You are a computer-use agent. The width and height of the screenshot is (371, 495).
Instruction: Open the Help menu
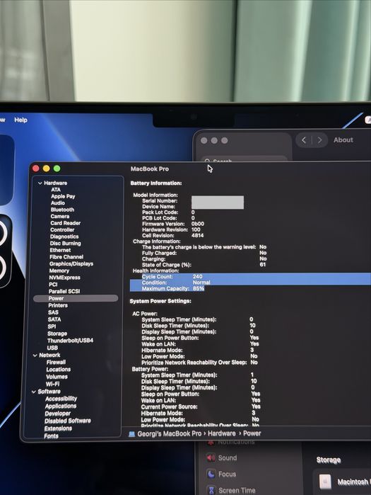pos(20,120)
